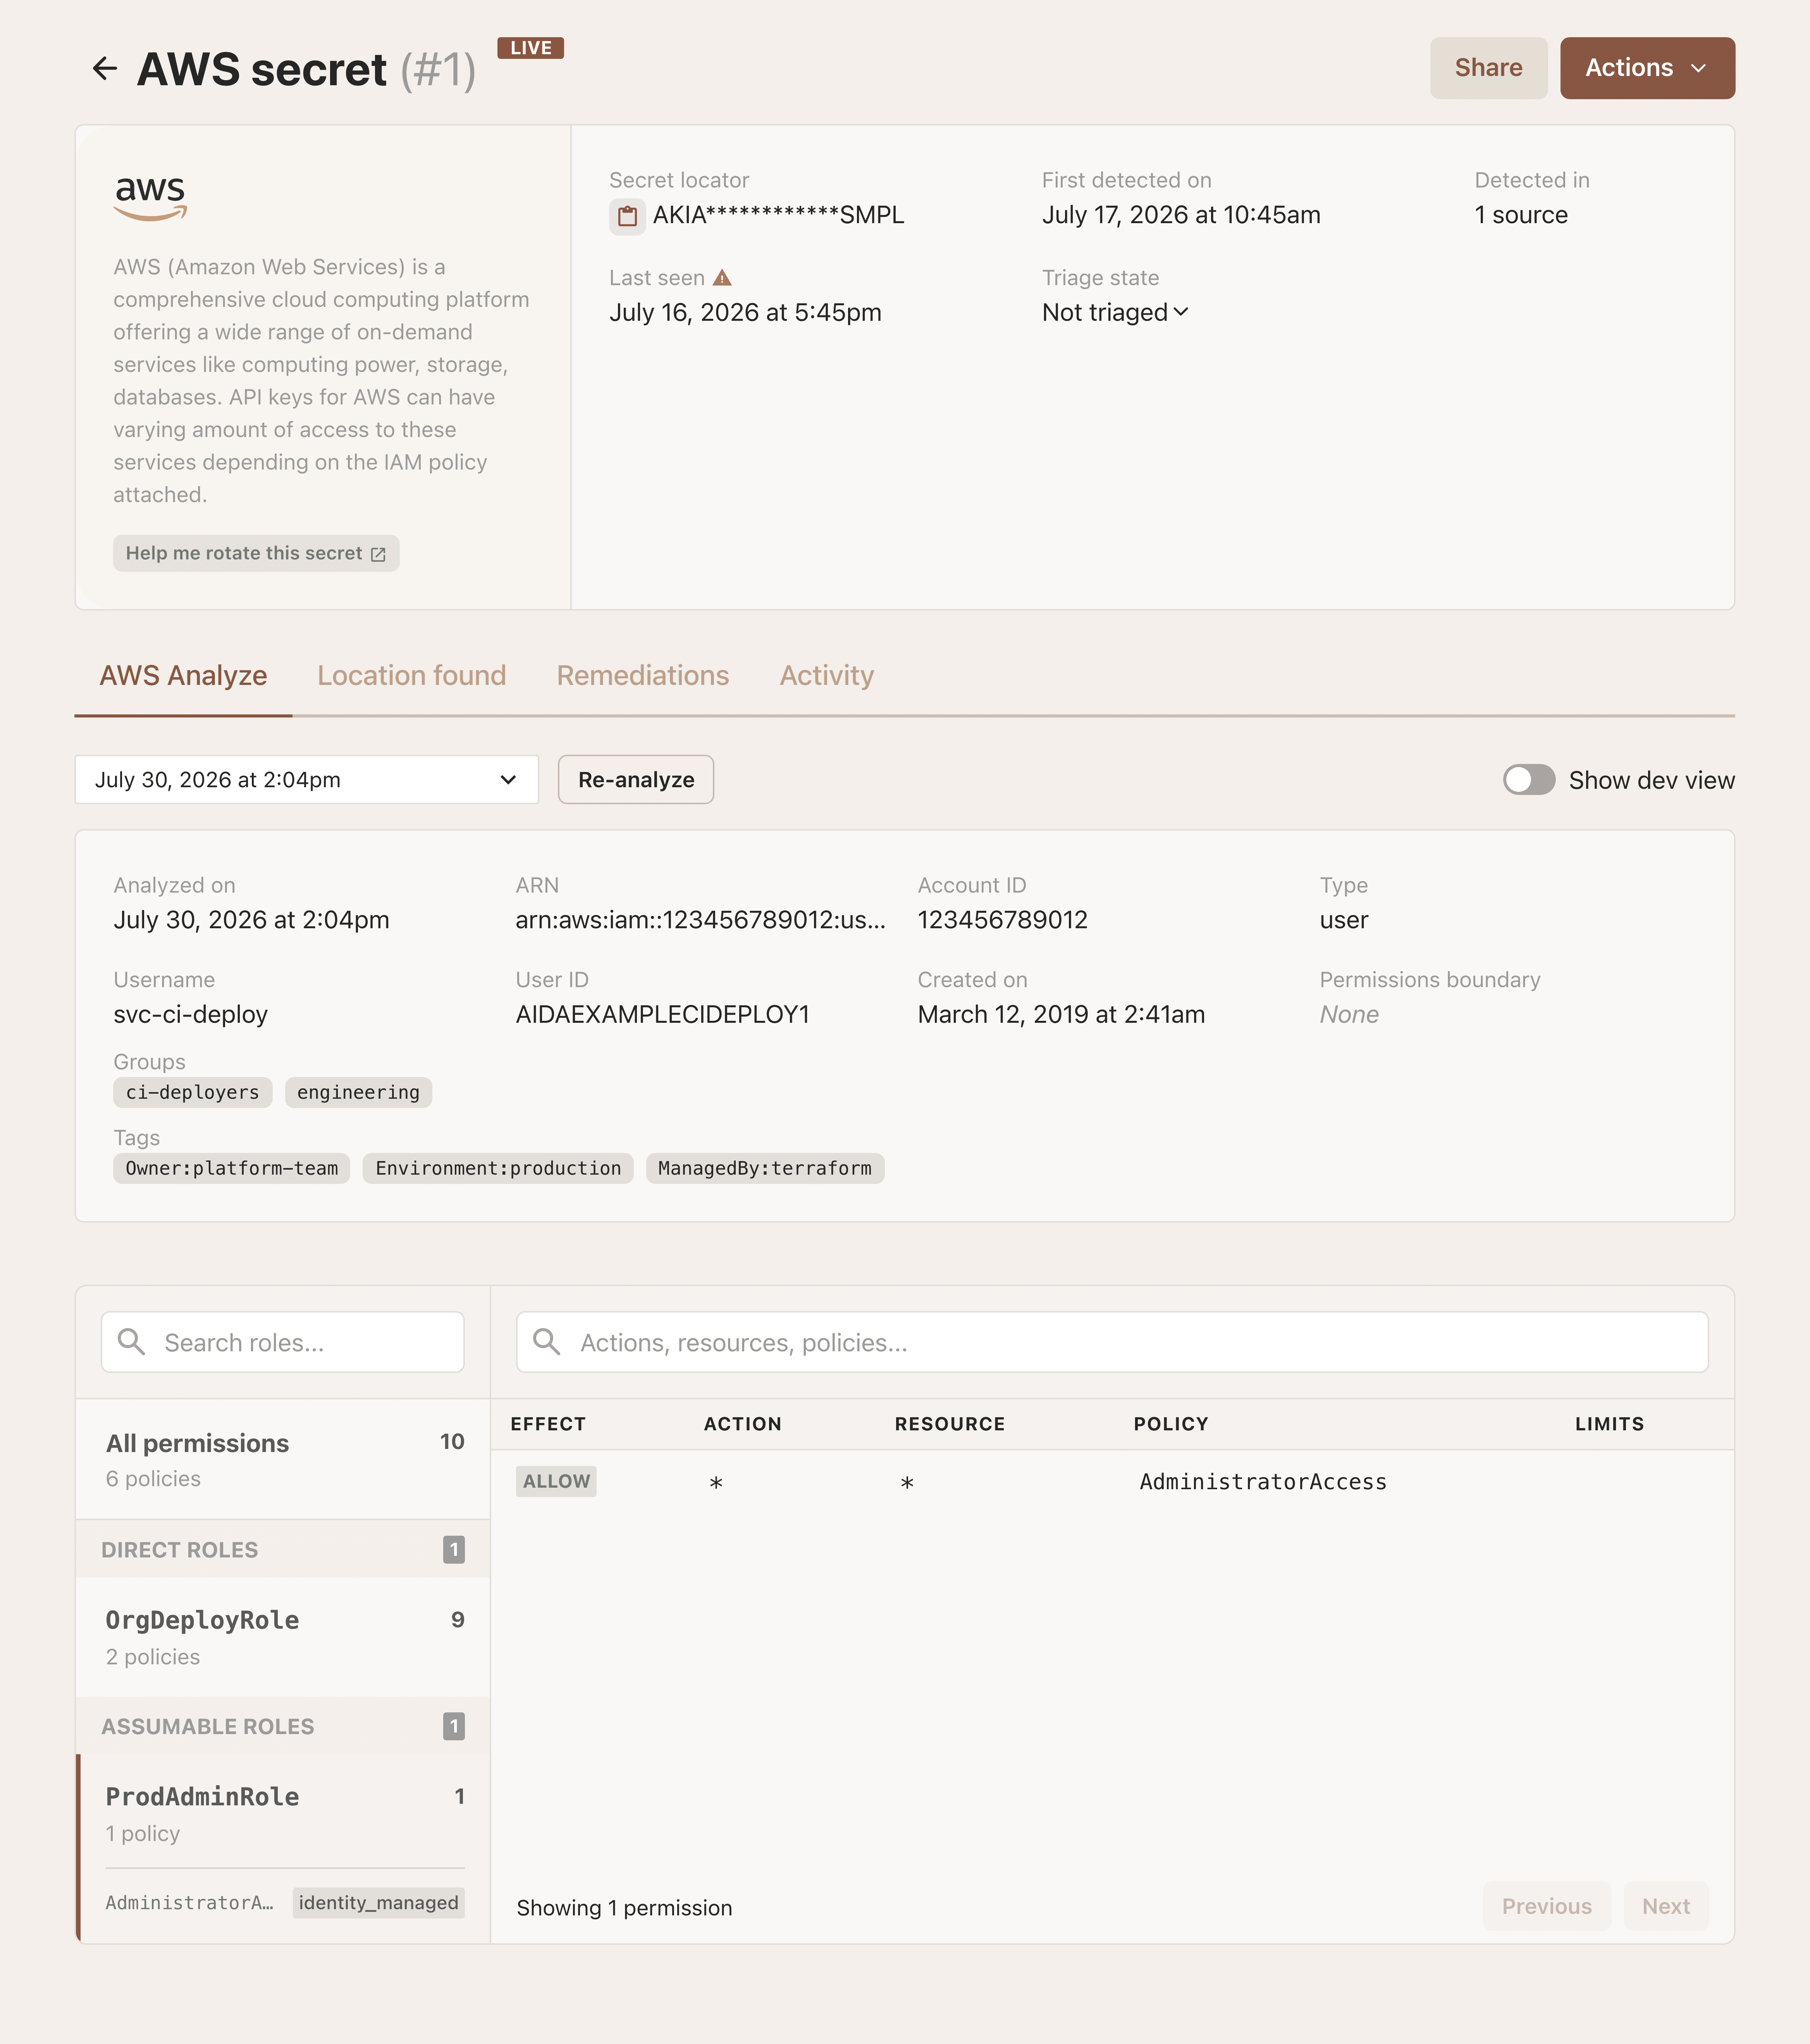Focus the actions, resources, policies search field
Image resolution: width=1810 pixels, height=2044 pixels.
pos(1112,1342)
